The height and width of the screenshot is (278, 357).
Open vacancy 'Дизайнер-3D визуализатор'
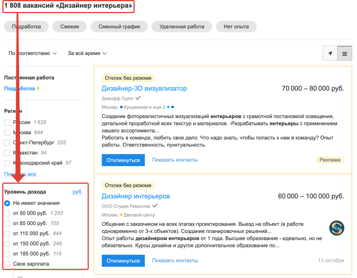click(x=144, y=89)
